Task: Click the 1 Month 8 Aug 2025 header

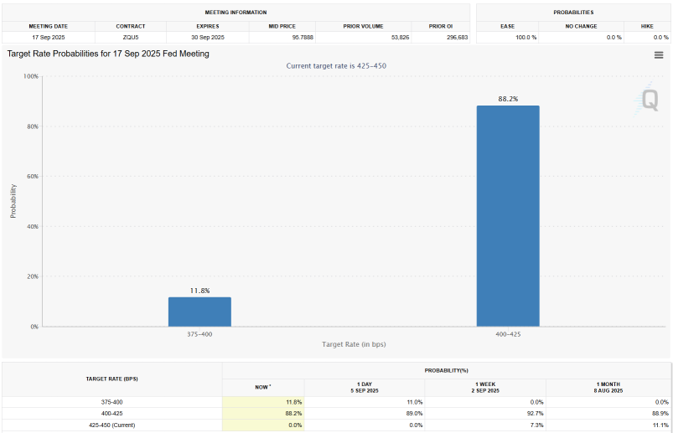Action: (x=608, y=387)
